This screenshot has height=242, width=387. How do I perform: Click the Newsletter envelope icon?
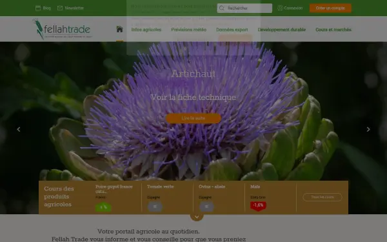click(x=60, y=8)
